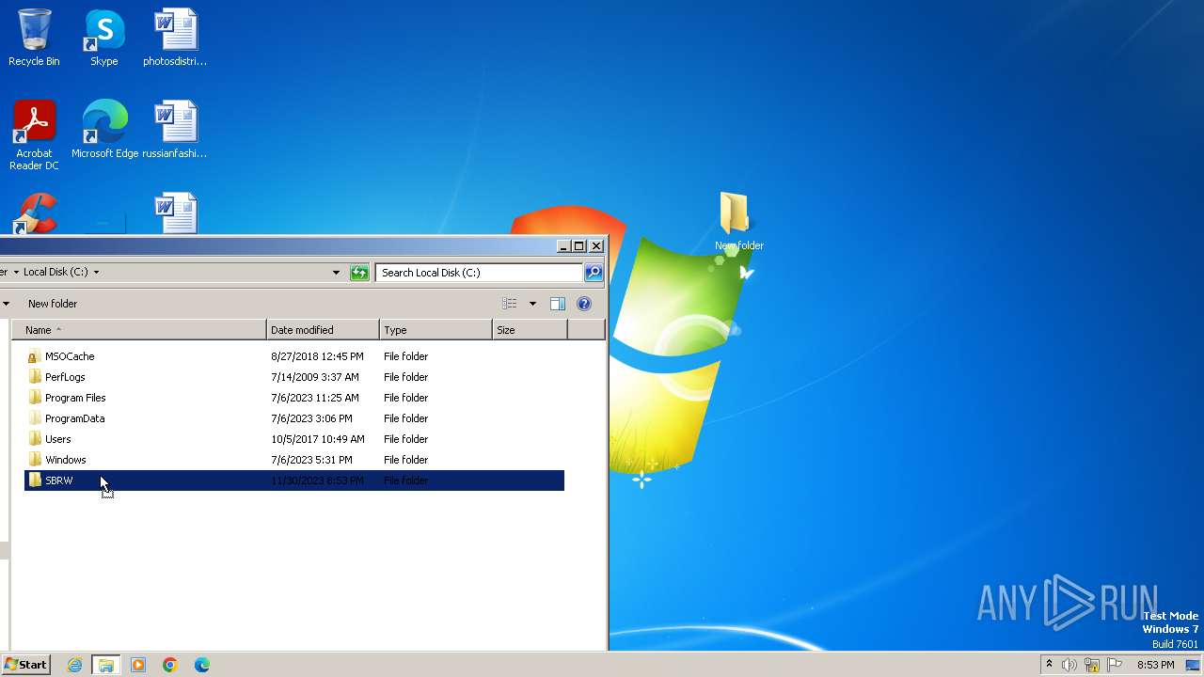This screenshot has height=677, width=1204.
Task: Launch Google Chrome from taskbar
Action: 170,665
